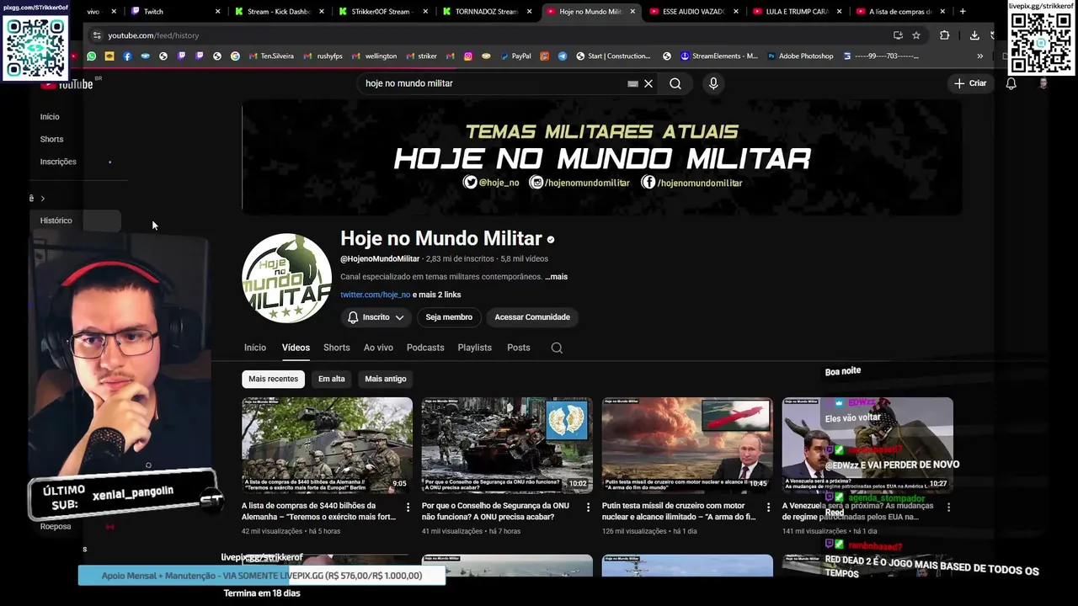1078x606 pixels.
Task: Open Inscrições in the sidebar
Action: coord(58,162)
